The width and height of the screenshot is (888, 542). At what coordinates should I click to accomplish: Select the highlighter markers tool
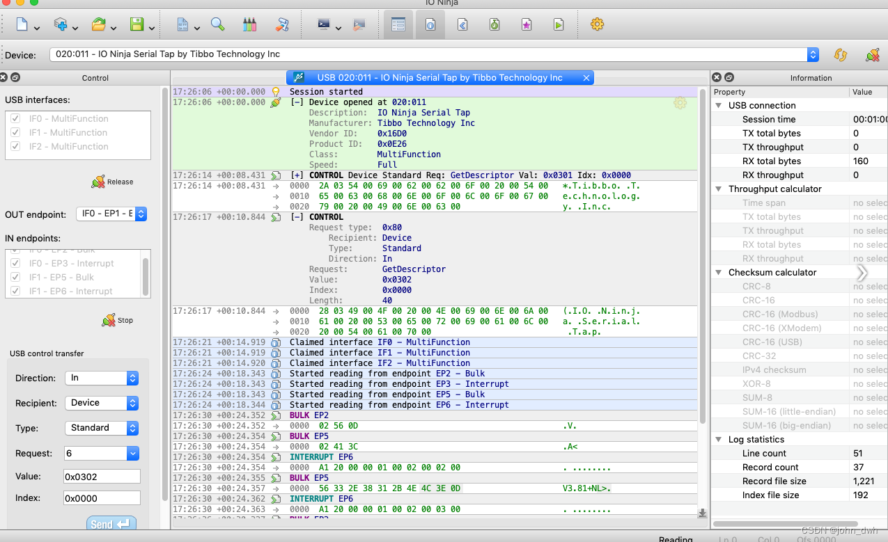(x=249, y=24)
